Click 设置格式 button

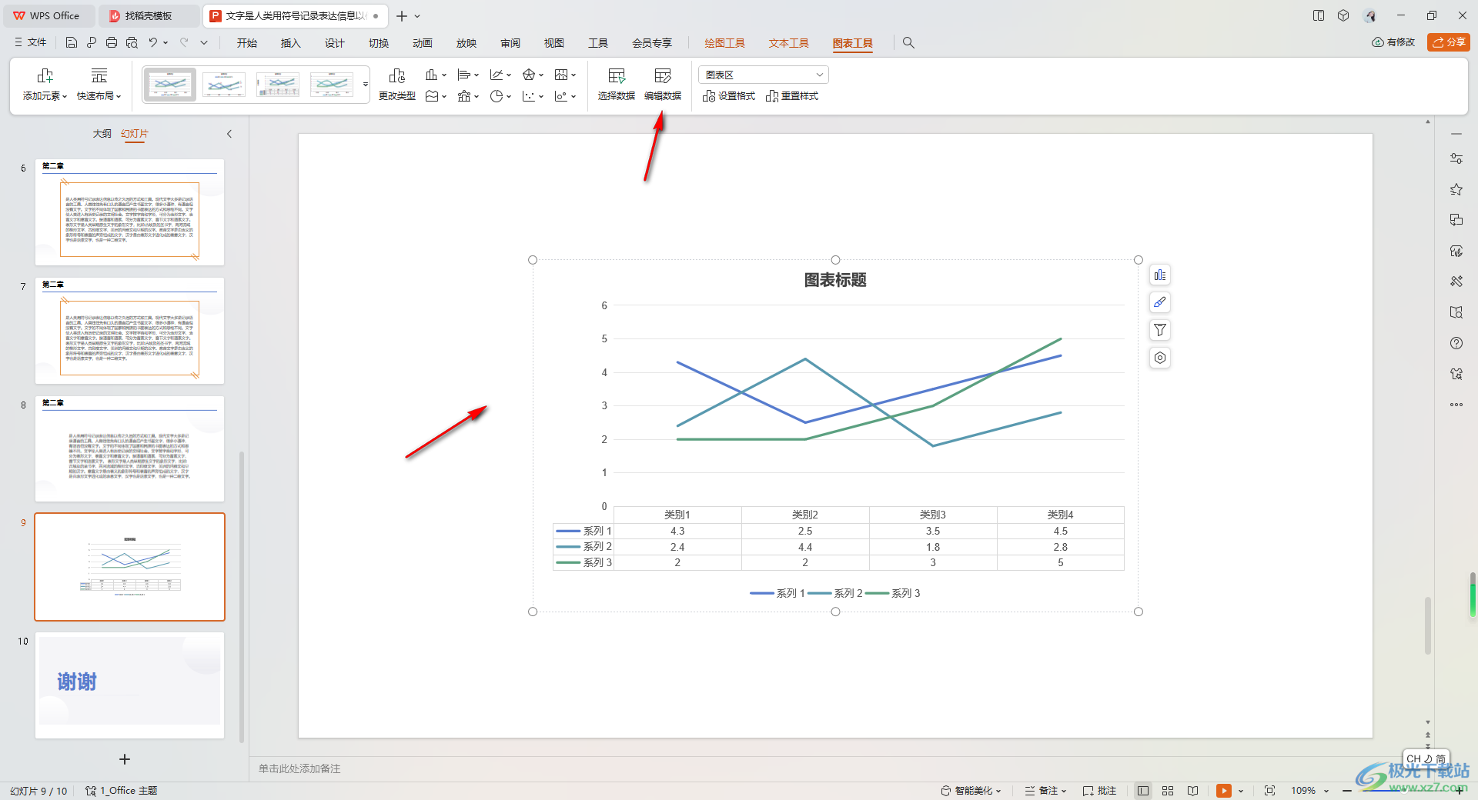tap(729, 96)
